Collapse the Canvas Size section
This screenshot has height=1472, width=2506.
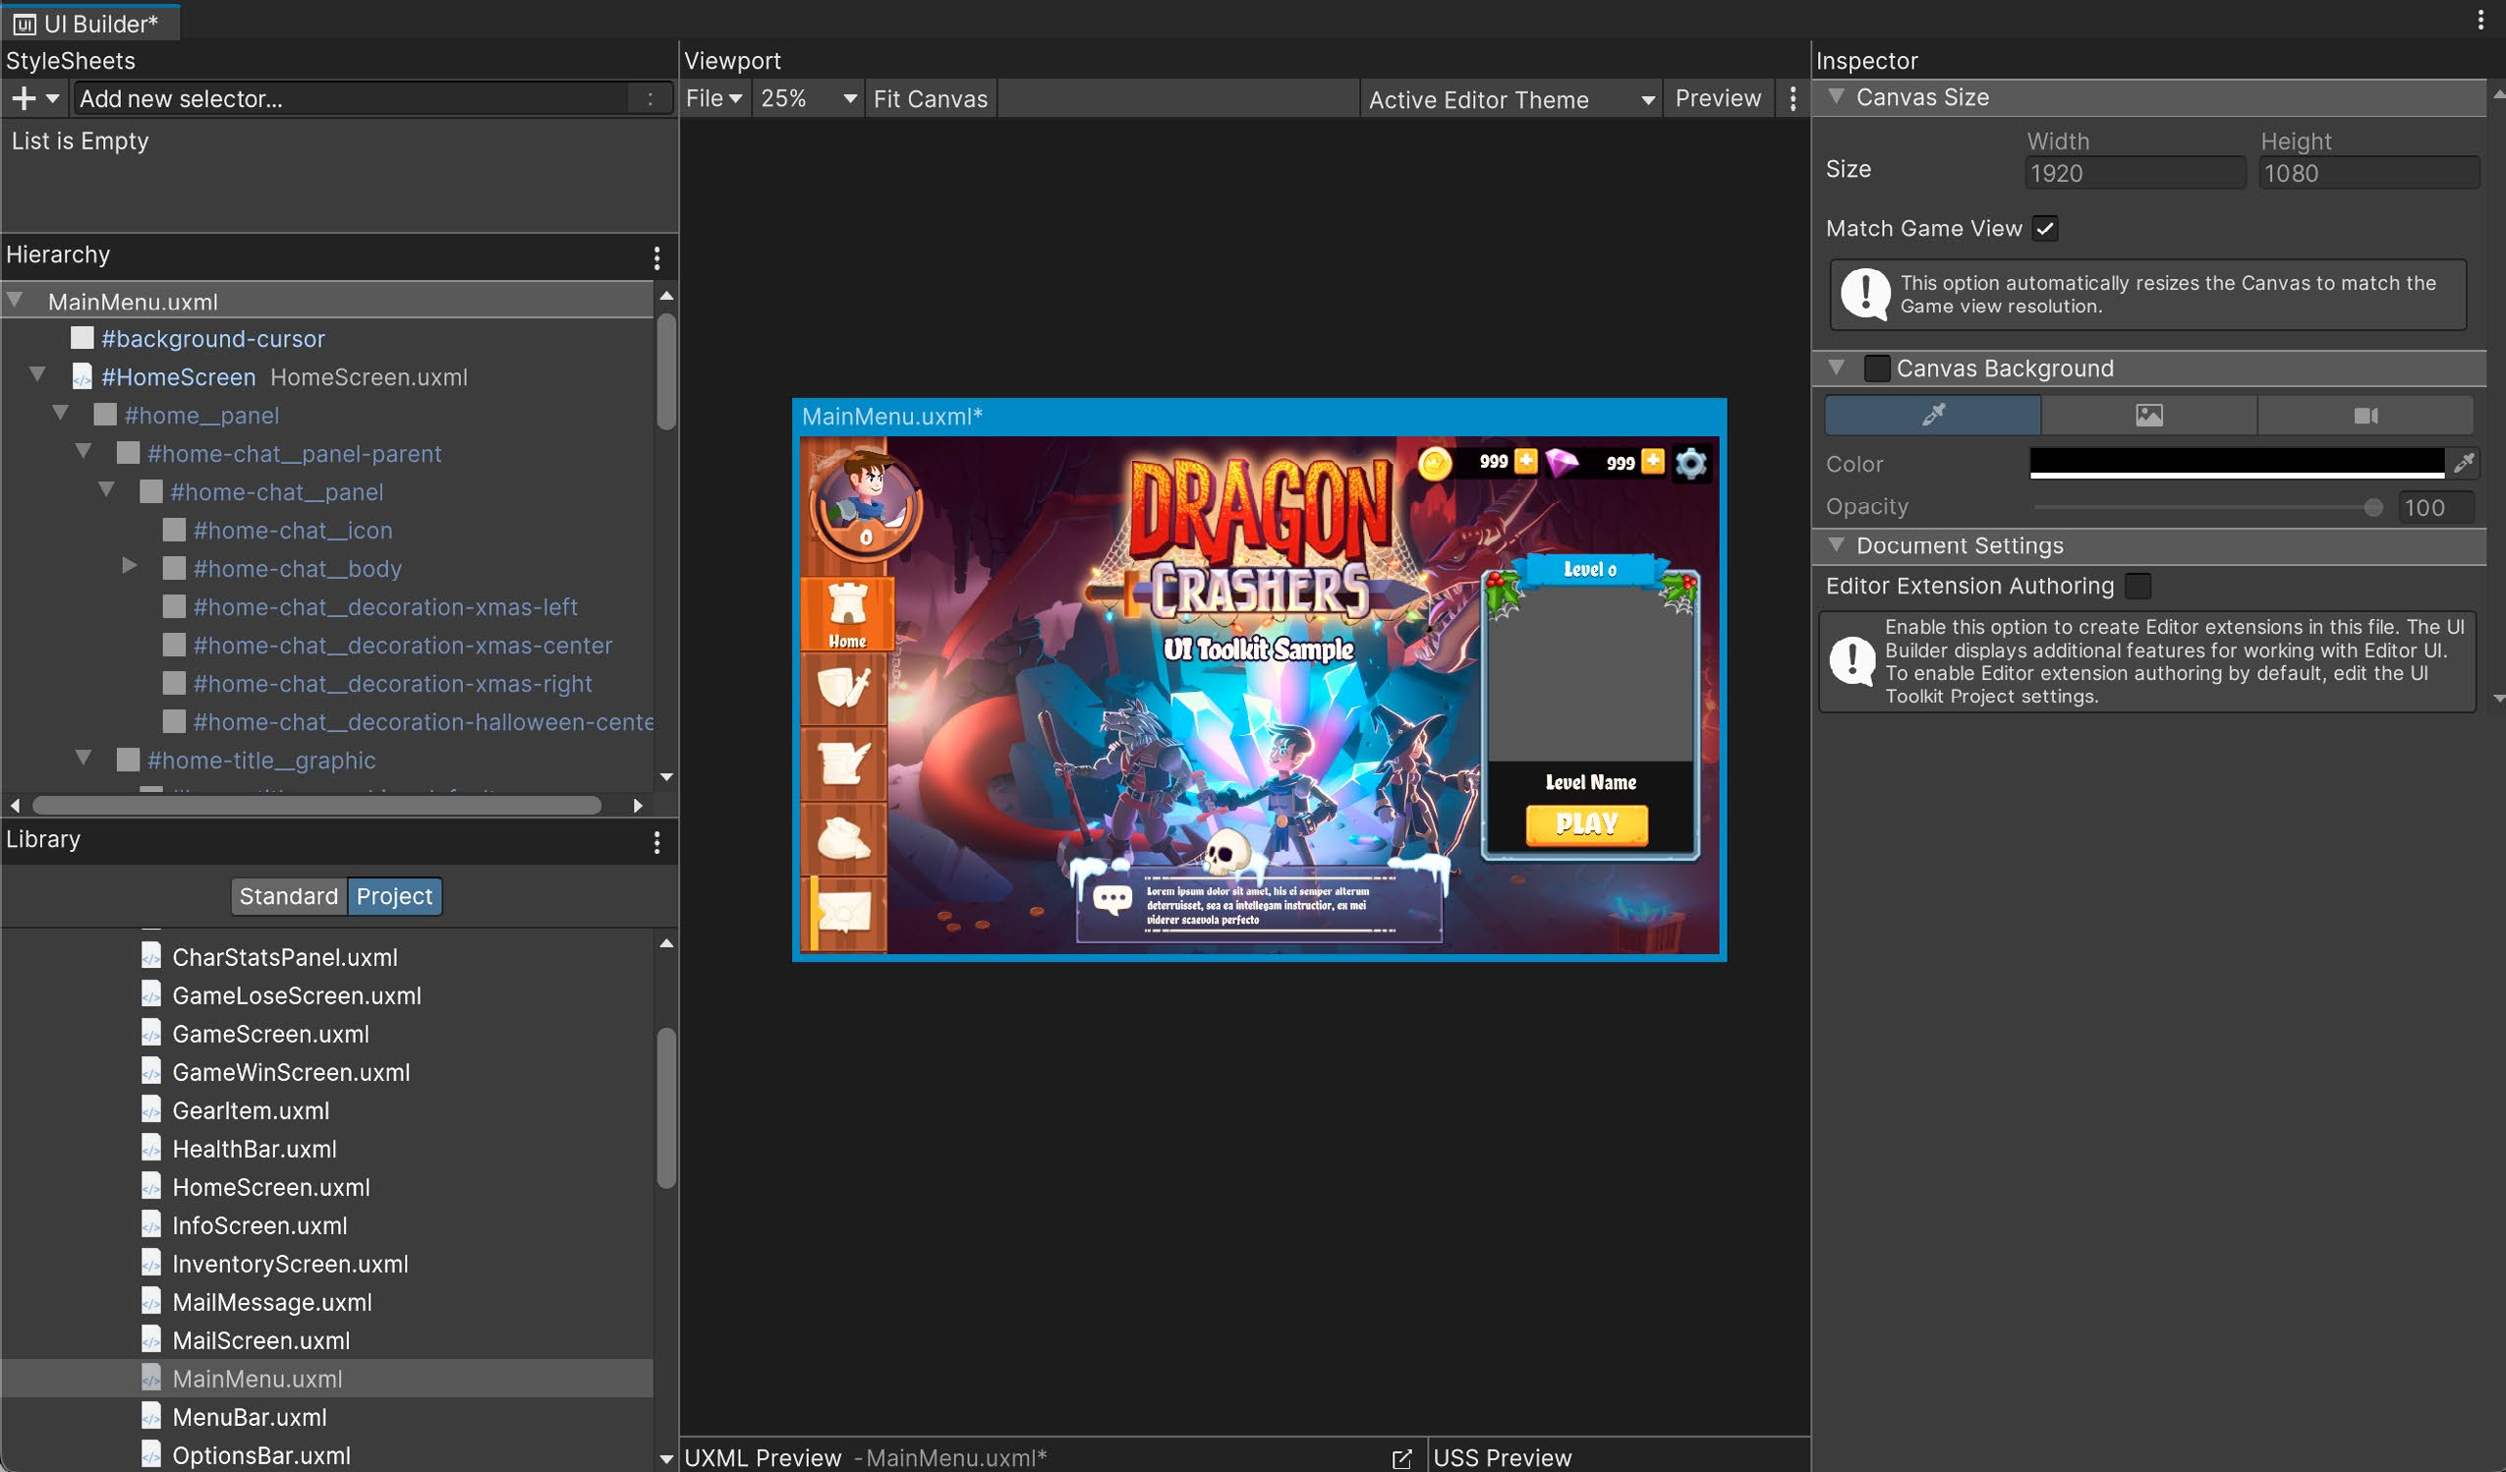tap(1837, 96)
